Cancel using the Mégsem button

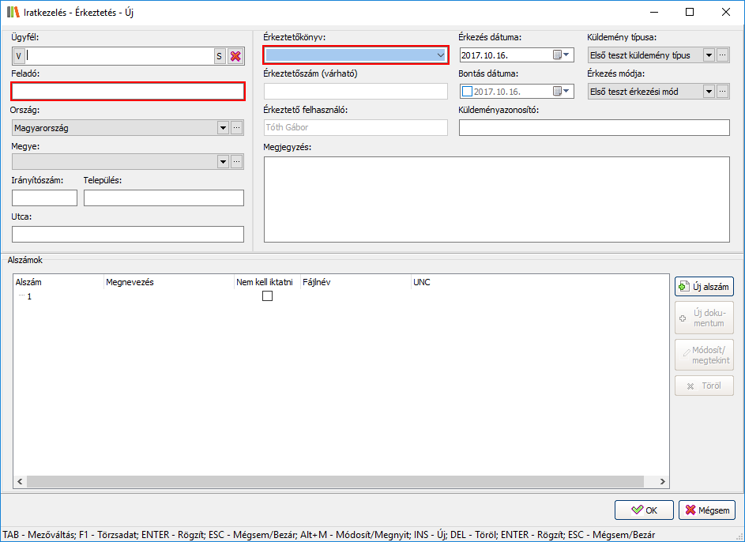(706, 510)
